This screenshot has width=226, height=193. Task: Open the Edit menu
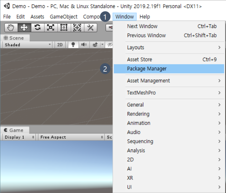pyautogui.click(x=21, y=17)
